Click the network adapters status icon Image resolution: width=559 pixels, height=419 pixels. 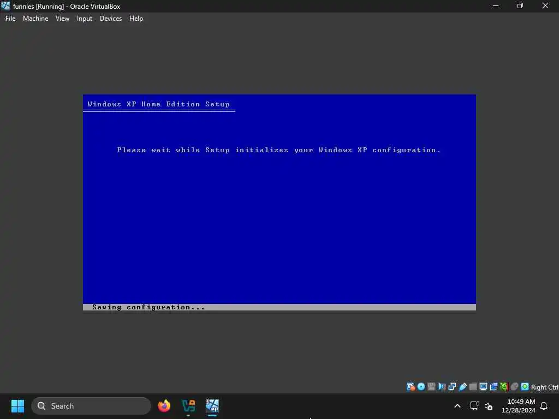[x=452, y=387]
